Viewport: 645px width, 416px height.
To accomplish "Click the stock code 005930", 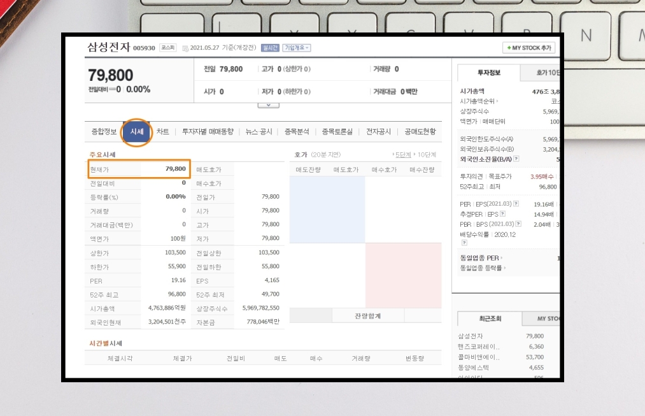I will click(x=144, y=48).
